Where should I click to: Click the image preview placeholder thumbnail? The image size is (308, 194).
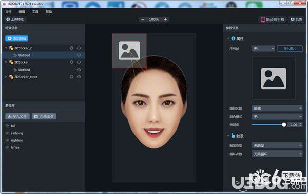(x=274, y=78)
